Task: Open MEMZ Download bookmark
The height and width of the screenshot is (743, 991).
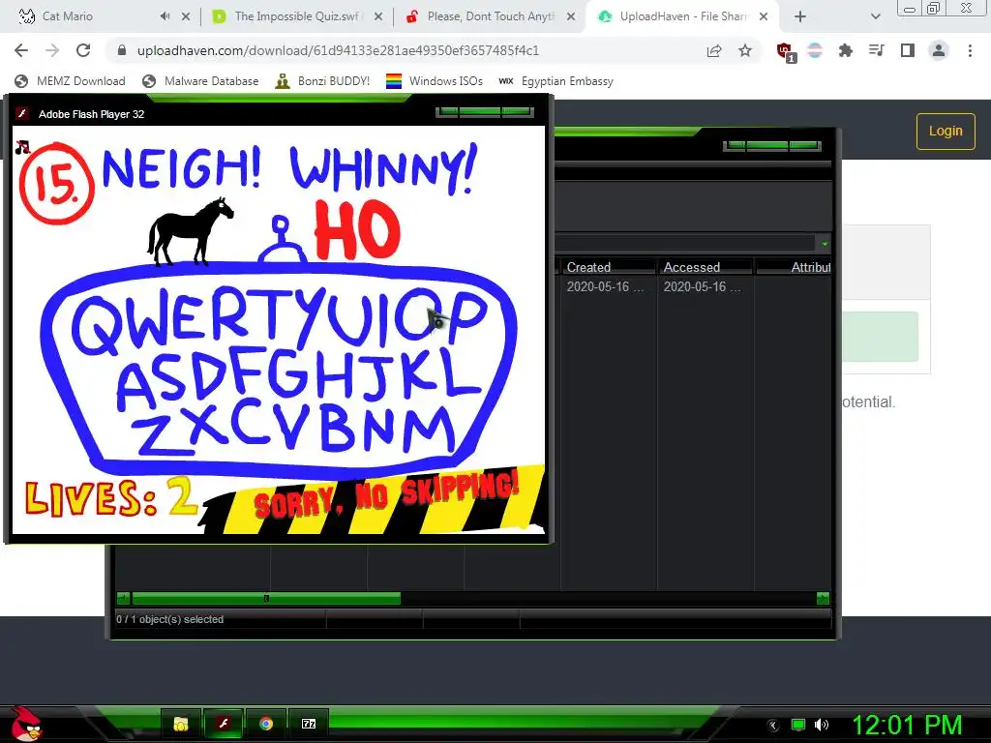Action: (x=70, y=81)
